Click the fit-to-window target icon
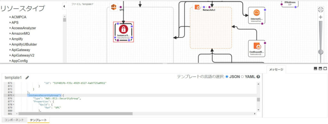The width and height of the screenshot is (328, 124). point(320,9)
